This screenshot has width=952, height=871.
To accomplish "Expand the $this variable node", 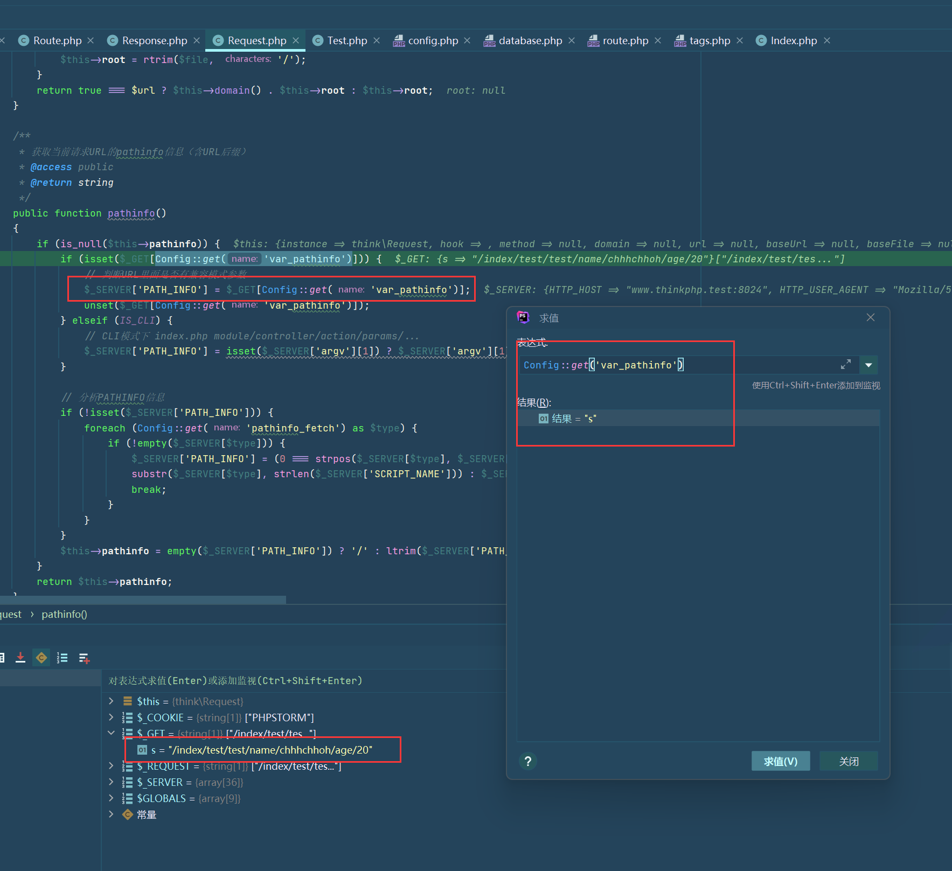I will (x=111, y=701).
